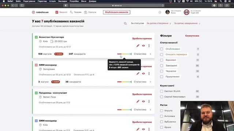Click Послуги bag icon in navigation
234x131 pixels.
[x=85, y=12]
